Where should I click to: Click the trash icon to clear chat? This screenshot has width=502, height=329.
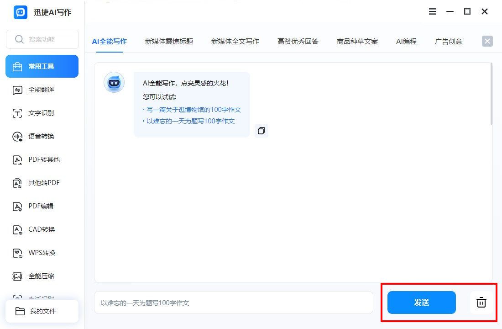[481, 302]
